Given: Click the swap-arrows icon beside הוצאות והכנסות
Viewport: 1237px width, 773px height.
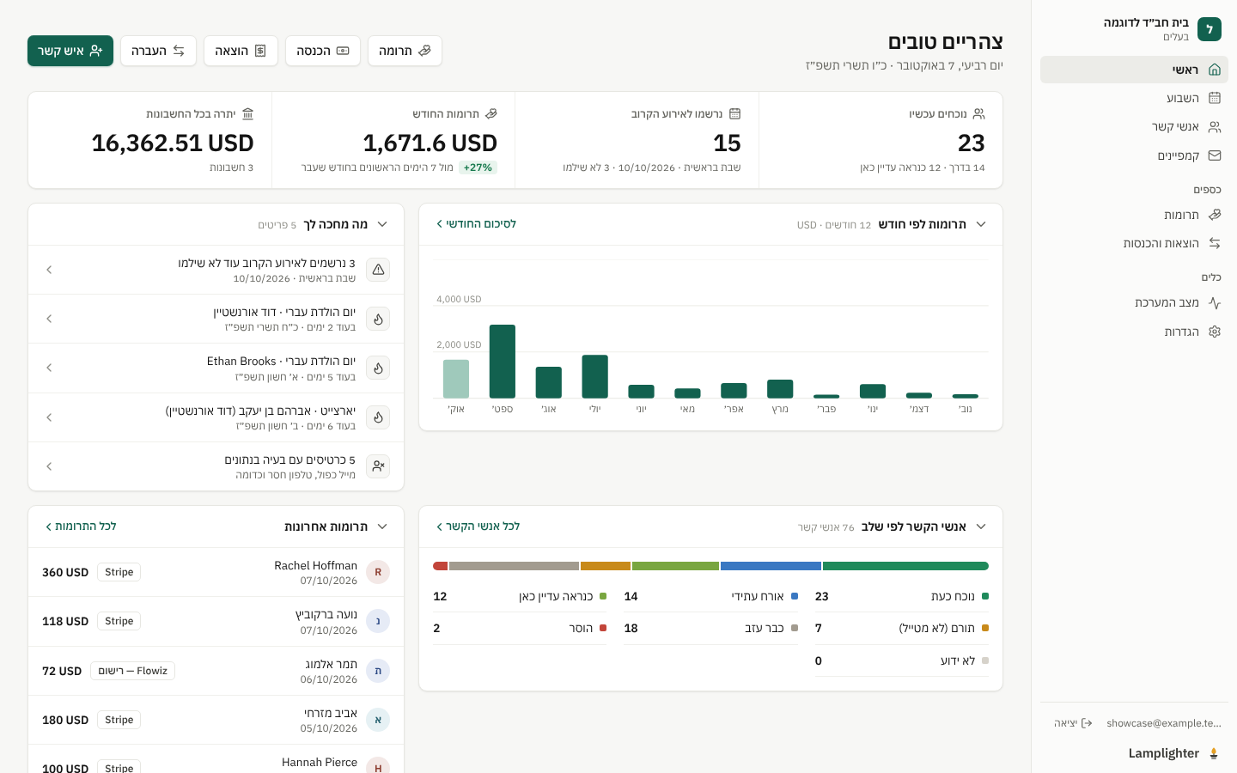Looking at the screenshot, I should [1214, 243].
